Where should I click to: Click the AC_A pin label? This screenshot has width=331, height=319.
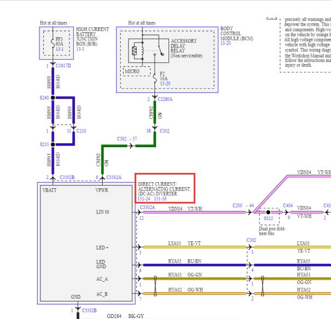pos(102,279)
